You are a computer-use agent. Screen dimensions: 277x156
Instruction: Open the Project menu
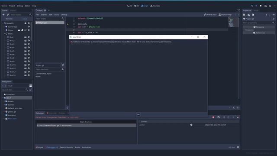[12, 6]
